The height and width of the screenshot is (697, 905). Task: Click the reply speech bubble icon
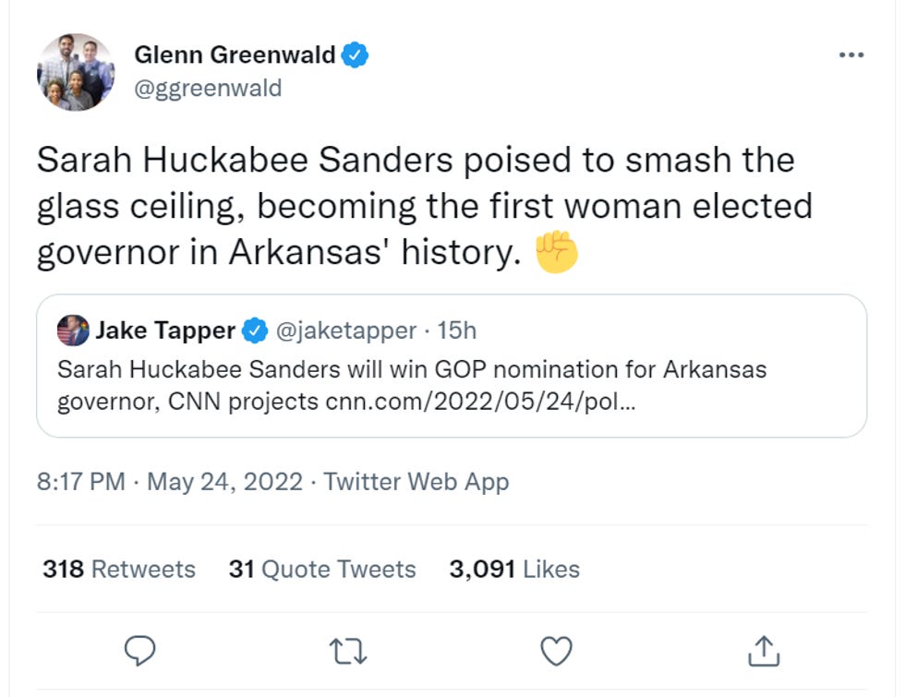point(139,652)
